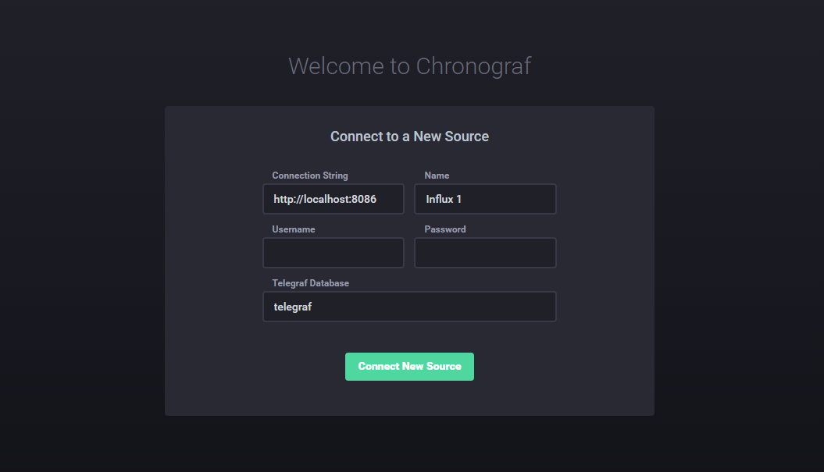
Task: Click the Name label text
Action: click(437, 176)
